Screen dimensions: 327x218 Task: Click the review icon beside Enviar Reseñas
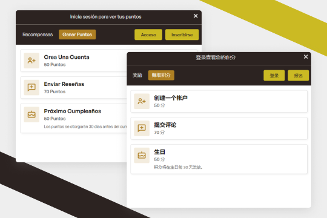31,87
